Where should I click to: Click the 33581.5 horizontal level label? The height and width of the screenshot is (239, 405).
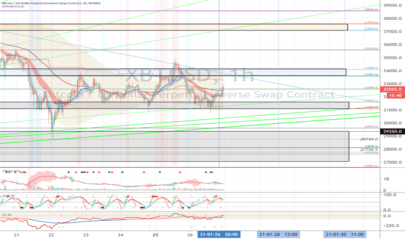pyautogui.click(x=371, y=75)
